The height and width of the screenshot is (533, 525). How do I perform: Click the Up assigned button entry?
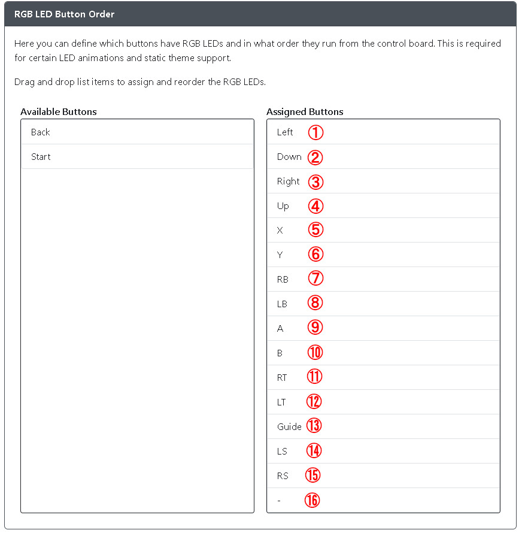click(x=383, y=205)
